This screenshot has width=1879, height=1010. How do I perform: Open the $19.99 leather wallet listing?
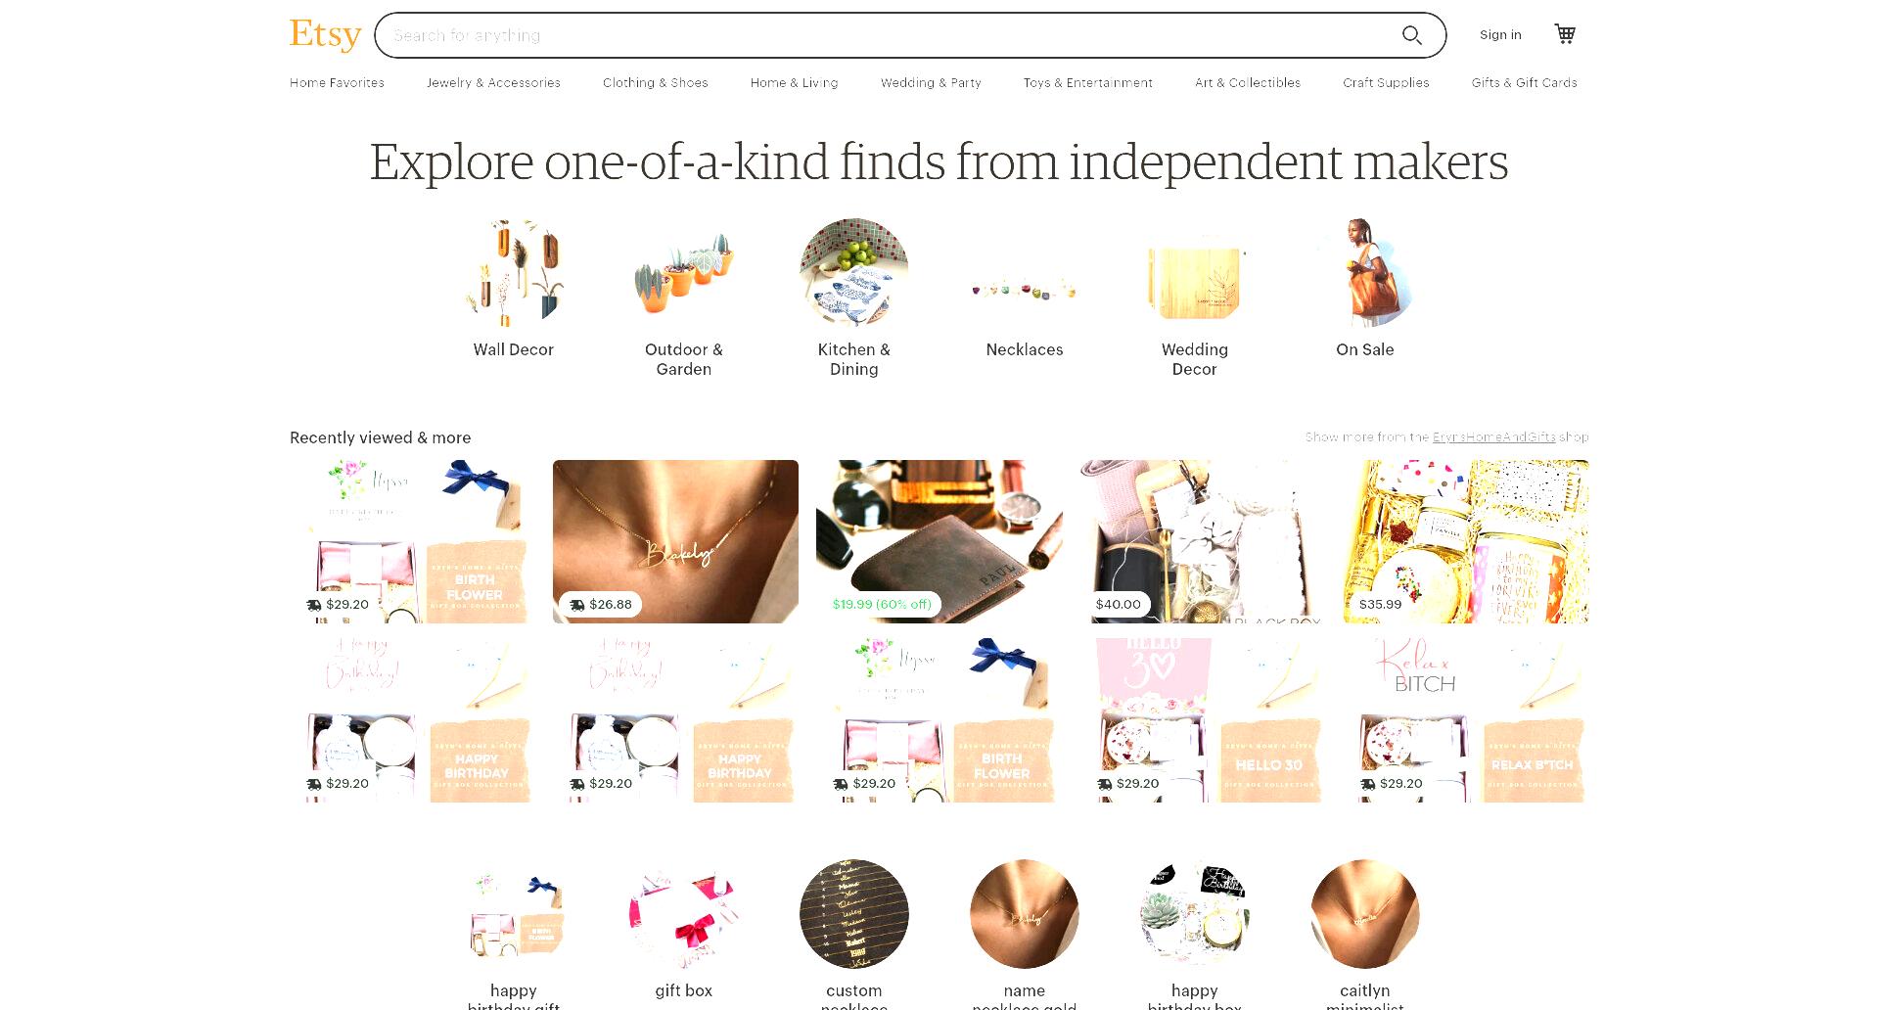tap(939, 541)
